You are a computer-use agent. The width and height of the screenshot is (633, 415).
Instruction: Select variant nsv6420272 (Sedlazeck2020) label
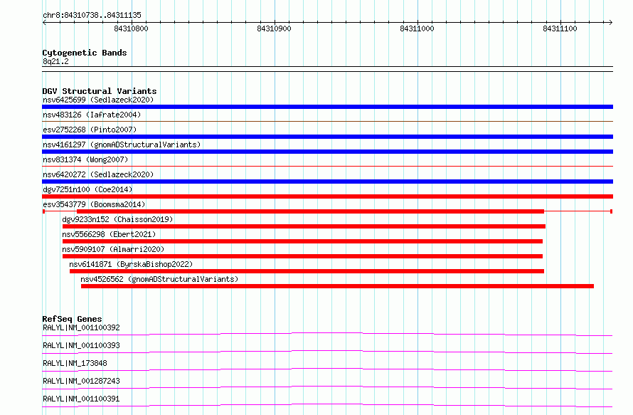pos(98,174)
